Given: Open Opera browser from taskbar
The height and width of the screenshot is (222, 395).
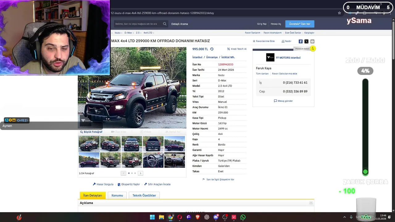Looking at the screenshot, I should coord(180,217).
